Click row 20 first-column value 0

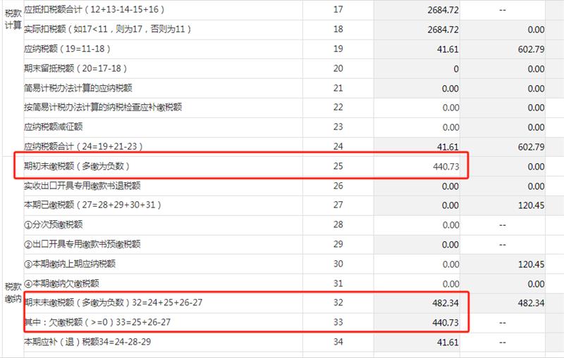(455, 69)
